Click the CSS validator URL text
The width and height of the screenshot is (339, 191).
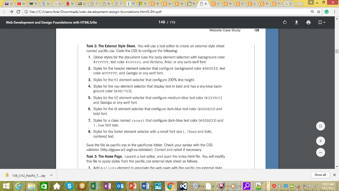[127, 150]
